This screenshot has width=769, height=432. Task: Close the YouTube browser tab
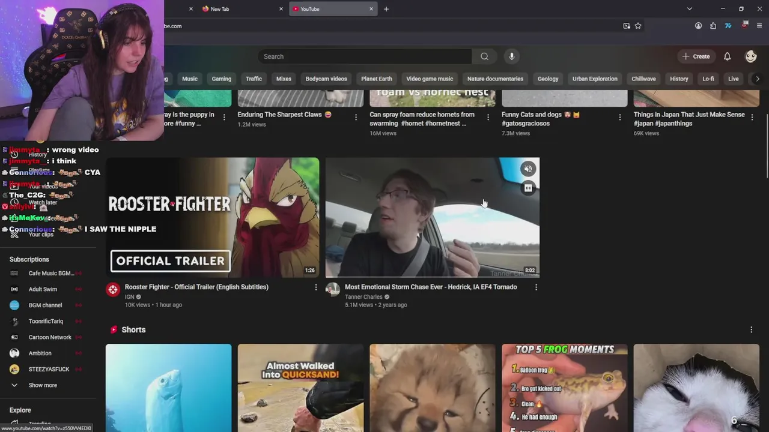371,9
